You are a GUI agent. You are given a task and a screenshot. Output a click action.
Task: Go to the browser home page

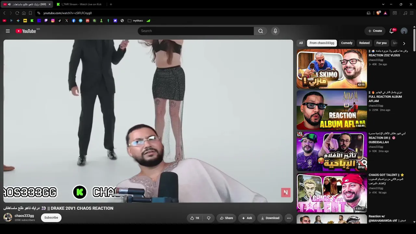tap(24, 13)
